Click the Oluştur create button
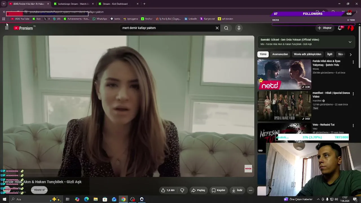 click(x=325, y=28)
